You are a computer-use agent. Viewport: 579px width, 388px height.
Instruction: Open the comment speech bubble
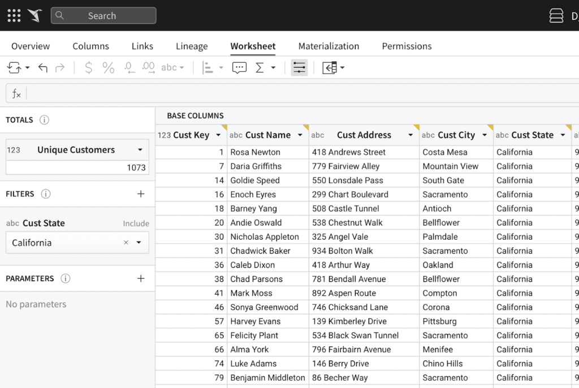coord(239,68)
